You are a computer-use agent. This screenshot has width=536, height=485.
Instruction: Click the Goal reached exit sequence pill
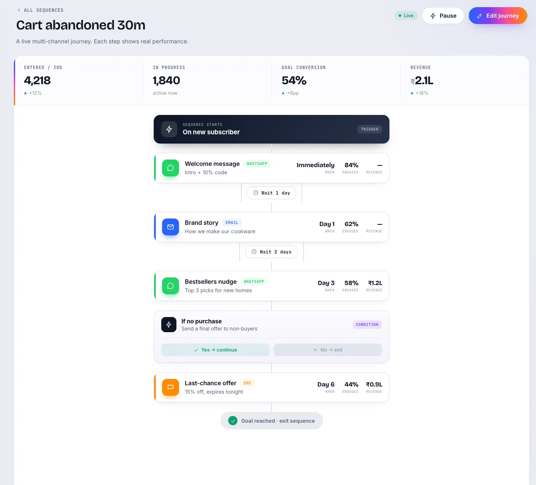272,421
